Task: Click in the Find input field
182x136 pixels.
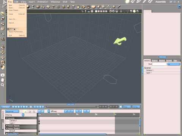Action: point(159,64)
